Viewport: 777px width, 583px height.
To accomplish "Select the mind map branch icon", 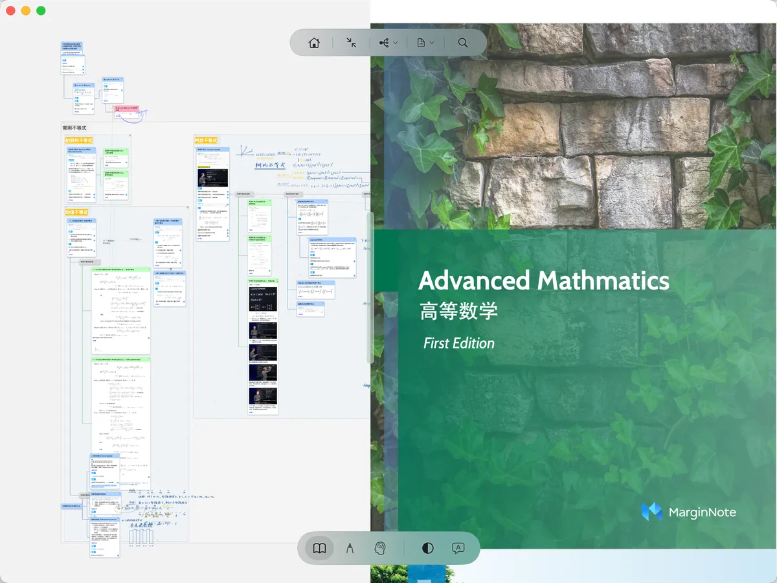I will click(x=384, y=43).
